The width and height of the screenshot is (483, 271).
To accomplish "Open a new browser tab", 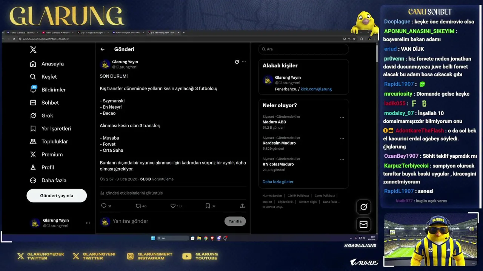I will (184, 33).
